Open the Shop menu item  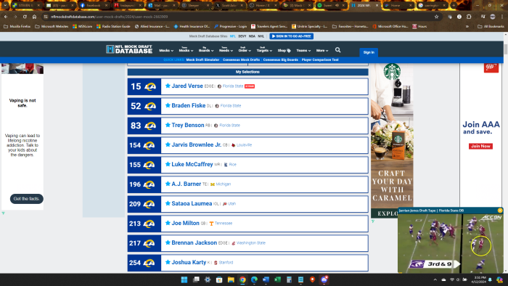click(284, 51)
